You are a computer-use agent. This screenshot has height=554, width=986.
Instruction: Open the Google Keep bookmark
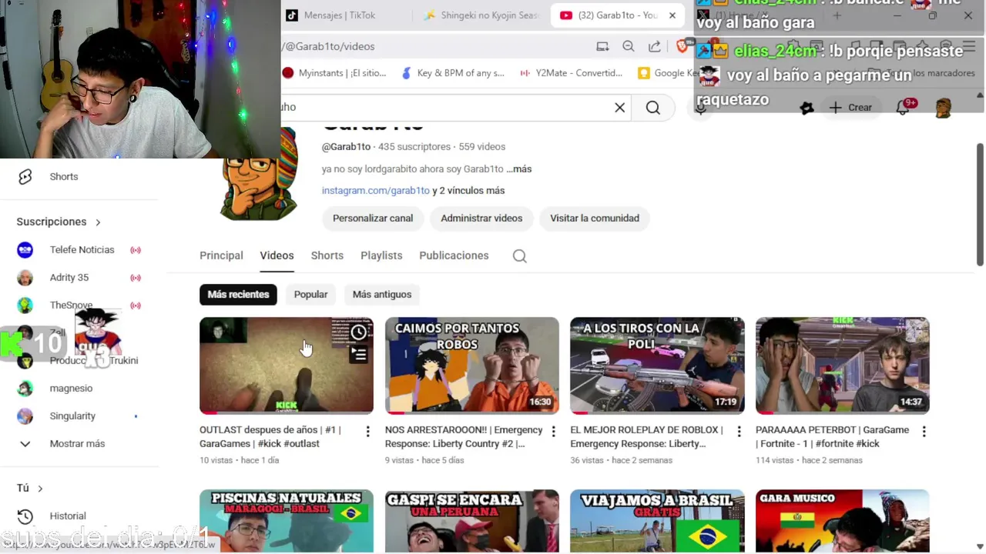[667, 73]
